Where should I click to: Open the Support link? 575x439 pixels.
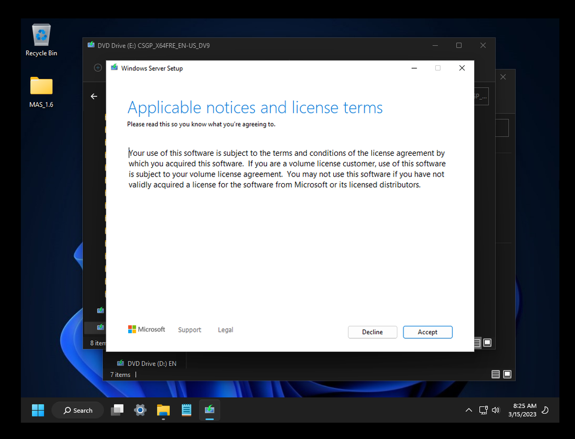click(190, 330)
